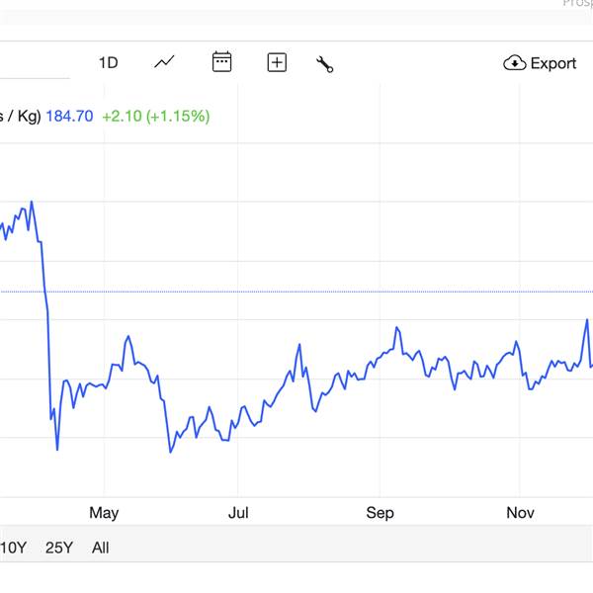Click the Nov label on time axis
593x593 pixels.
point(521,512)
